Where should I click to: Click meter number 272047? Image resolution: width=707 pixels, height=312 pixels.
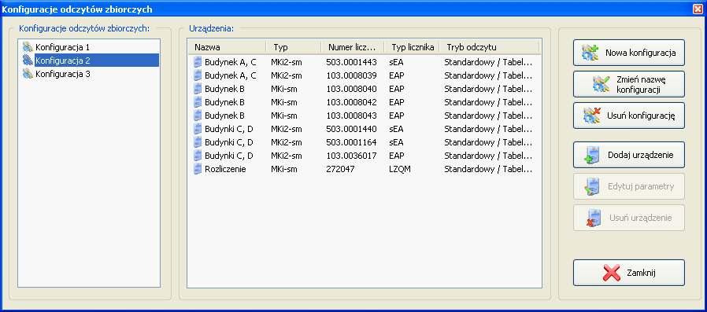point(340,169)
